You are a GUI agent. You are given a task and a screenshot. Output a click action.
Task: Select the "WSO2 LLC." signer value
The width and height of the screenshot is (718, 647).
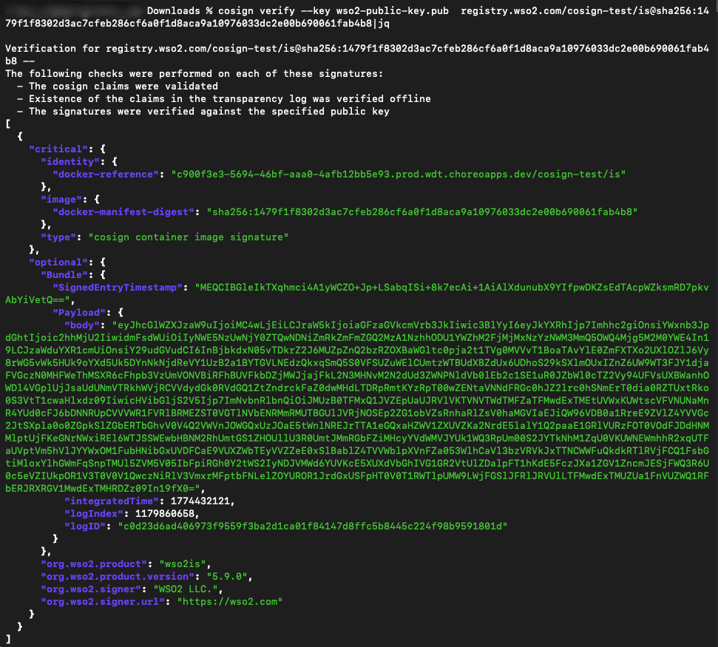(186, 589)
